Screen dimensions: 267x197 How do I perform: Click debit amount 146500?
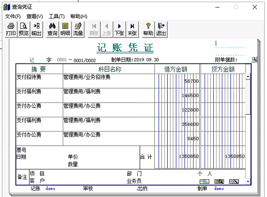pyautogui.click(x=190, y=95)
